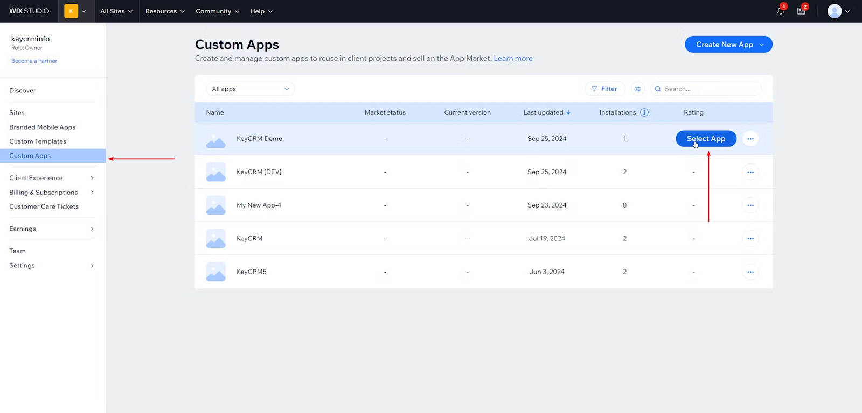The width and height of the screenshot is (862, 413).
Task: Click the Market status column header
Action: tap(385, 112)
